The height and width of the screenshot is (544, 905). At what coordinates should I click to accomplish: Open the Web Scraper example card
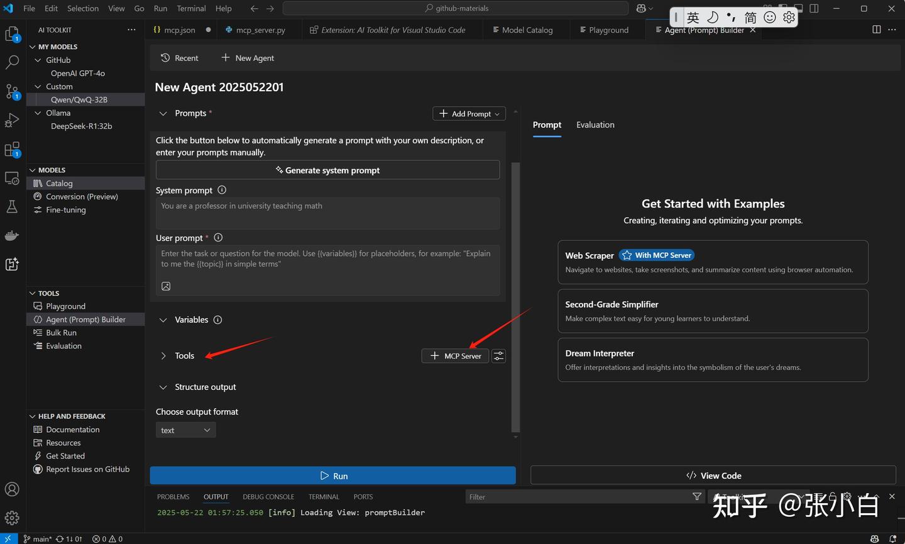pos(713,262)
